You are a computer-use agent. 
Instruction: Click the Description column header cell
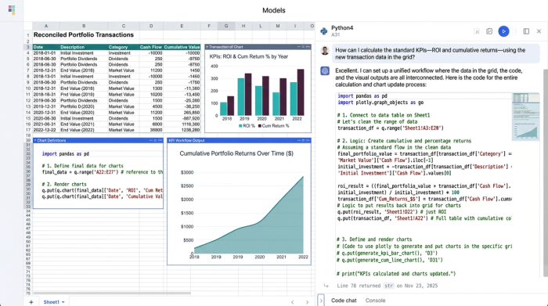84,47
